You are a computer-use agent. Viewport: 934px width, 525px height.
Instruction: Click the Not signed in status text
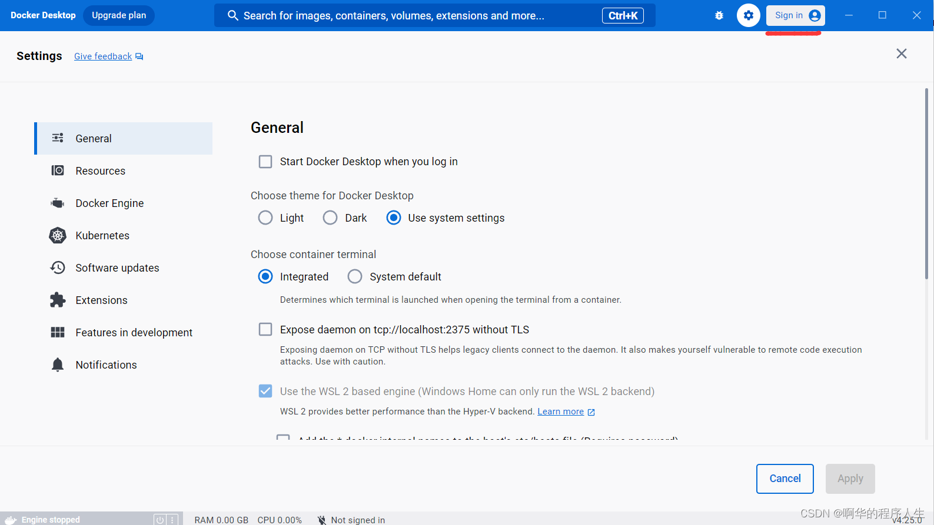(358, 520)
